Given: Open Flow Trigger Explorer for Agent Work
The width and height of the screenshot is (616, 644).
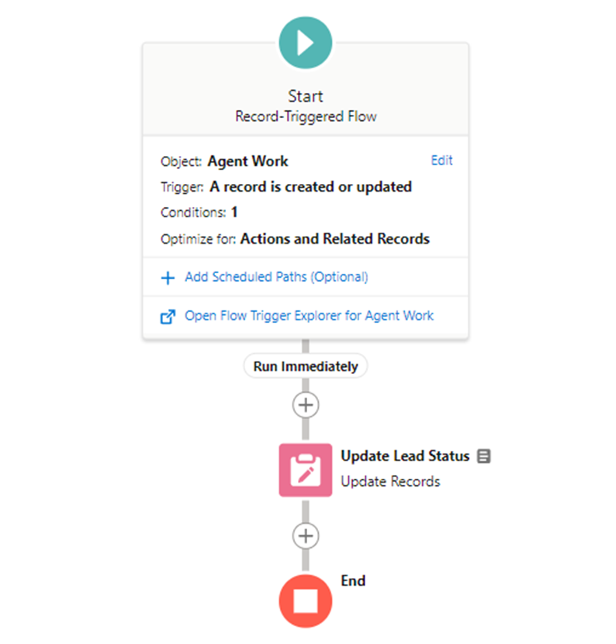Looking at the screenshot, I should click(309, 316).
